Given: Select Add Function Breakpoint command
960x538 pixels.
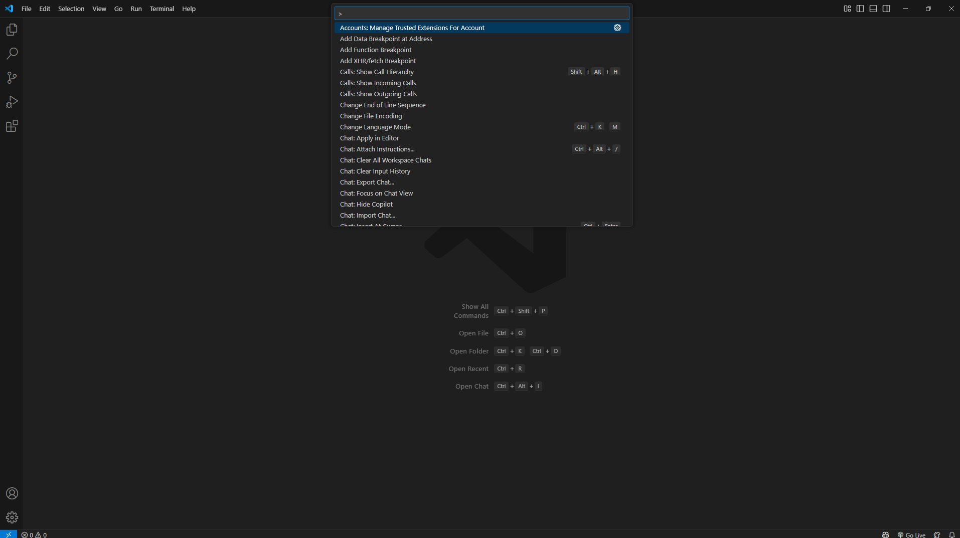Looking at the screenshot, I should pyautogui.click(x=482, y=50).
